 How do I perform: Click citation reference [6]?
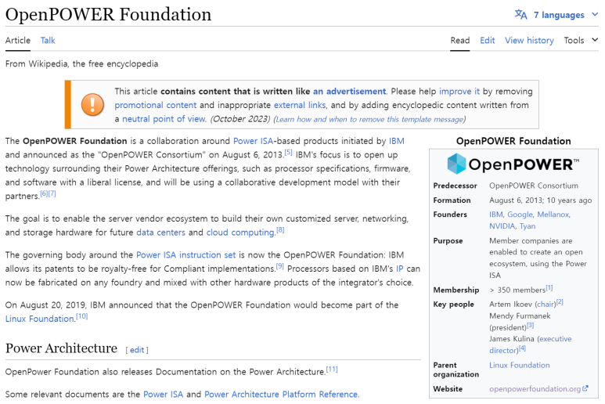pos(44,193)
